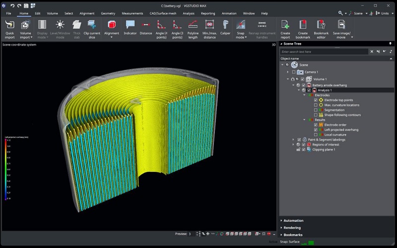Screen dimensions: 397x248
Task: Click the 3D view label in the viewport corner
Action: tap(273, 45)
